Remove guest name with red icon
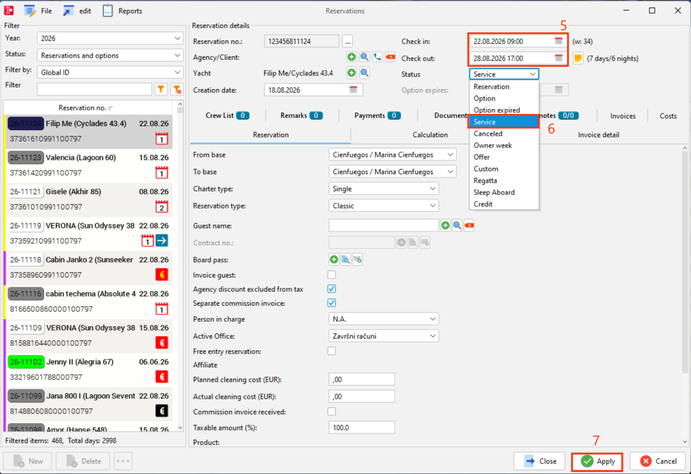 469,226
